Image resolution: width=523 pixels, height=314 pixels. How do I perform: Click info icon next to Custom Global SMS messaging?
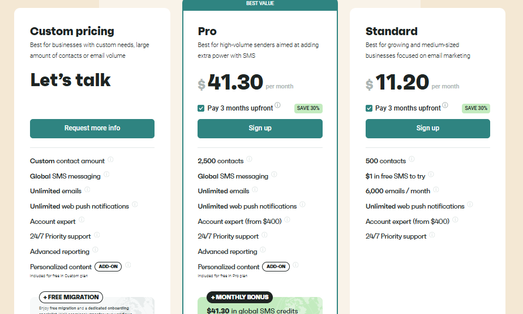coord(106,175)
